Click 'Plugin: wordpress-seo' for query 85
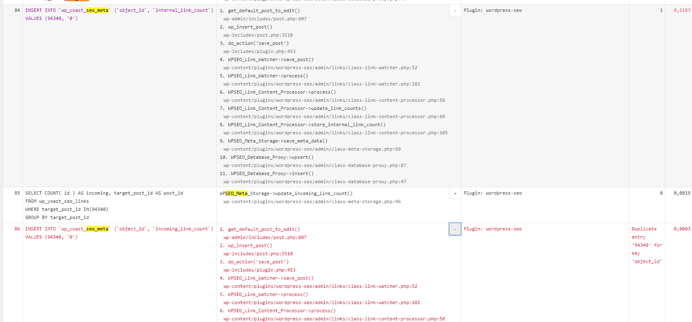The height and width of the screenshot is (322, 692). (x=493, y=193)
